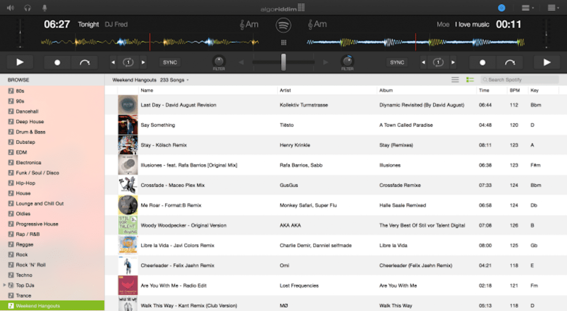Screen dimensions: 567x311
Task: Toggle right deck time display 00:11
Action: [x=509, y=24]
